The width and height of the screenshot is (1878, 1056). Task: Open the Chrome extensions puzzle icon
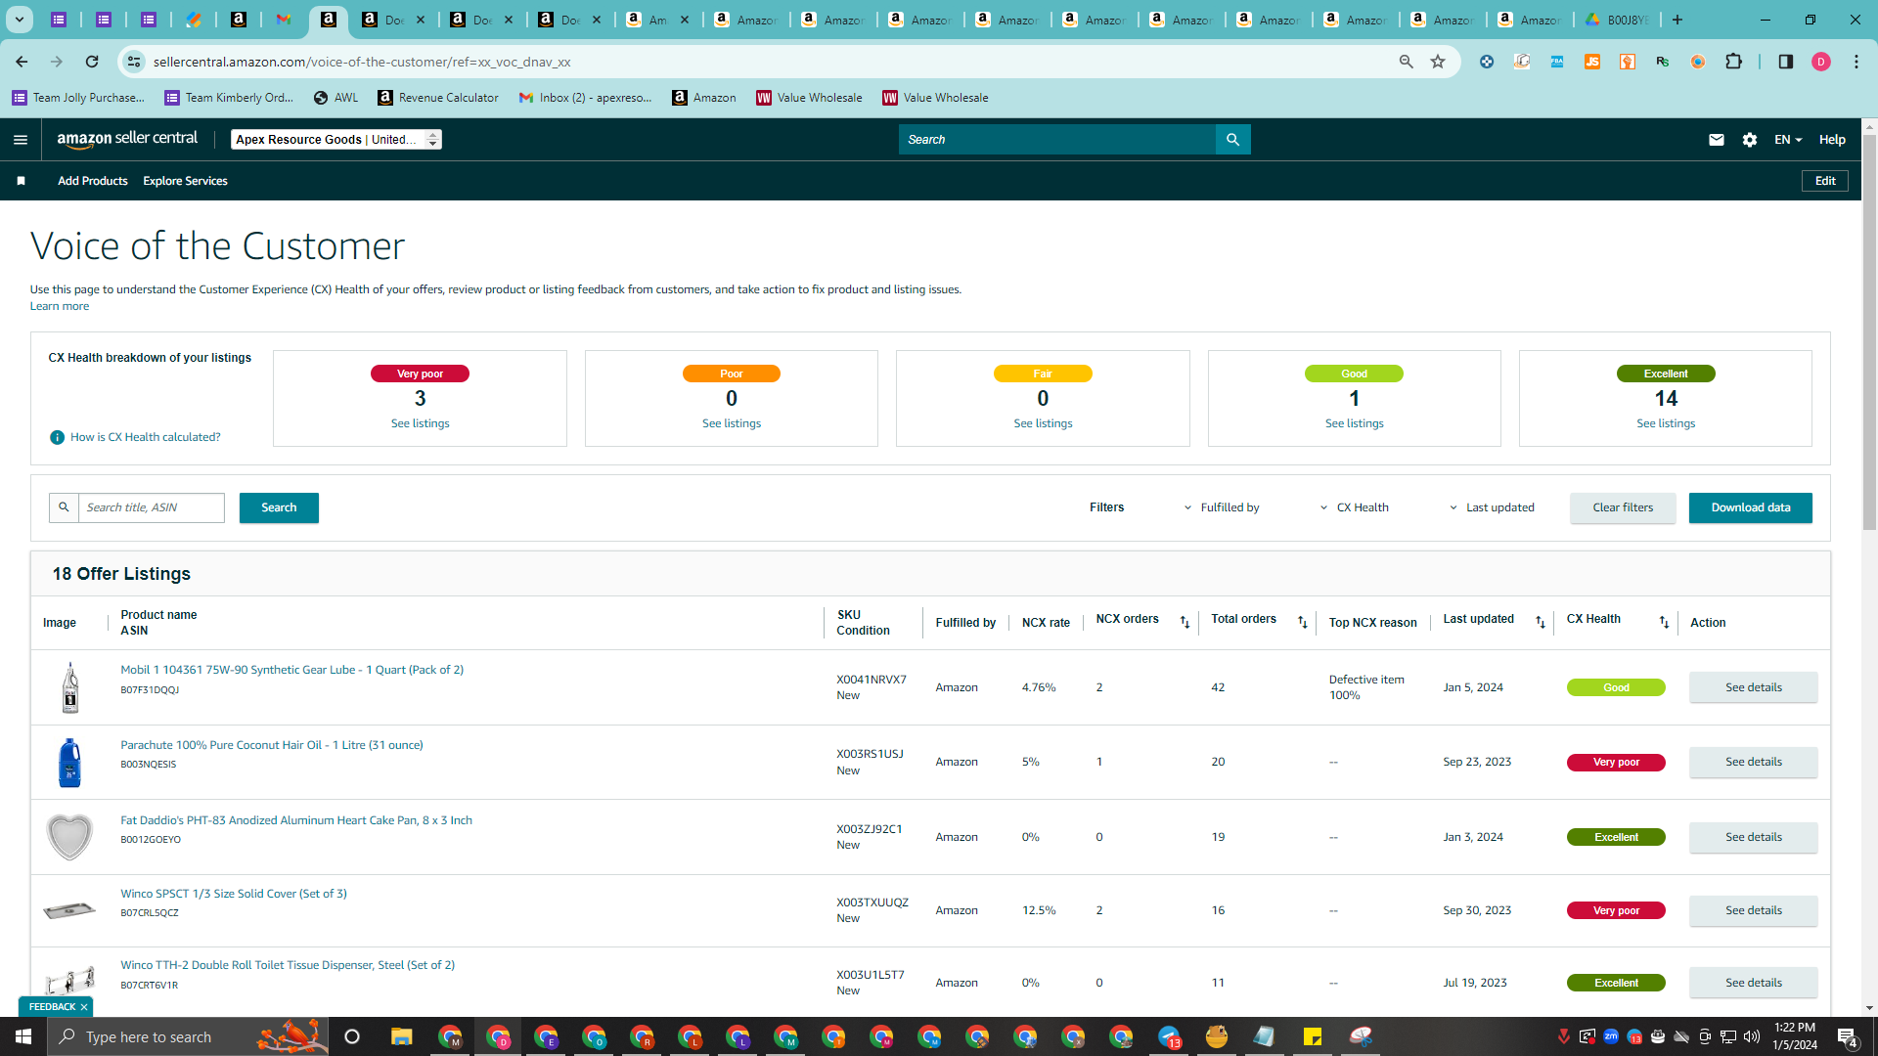tap(1733, 62)
